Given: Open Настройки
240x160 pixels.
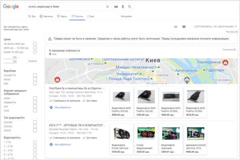Looking at the screenshot, I should (x=126, y=16).
